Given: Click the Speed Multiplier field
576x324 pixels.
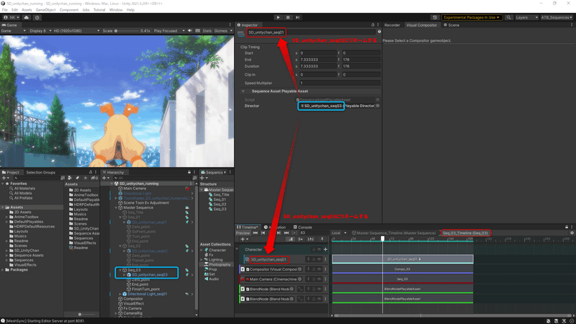Looking at the screenshot, I should [x=339, y=83].
